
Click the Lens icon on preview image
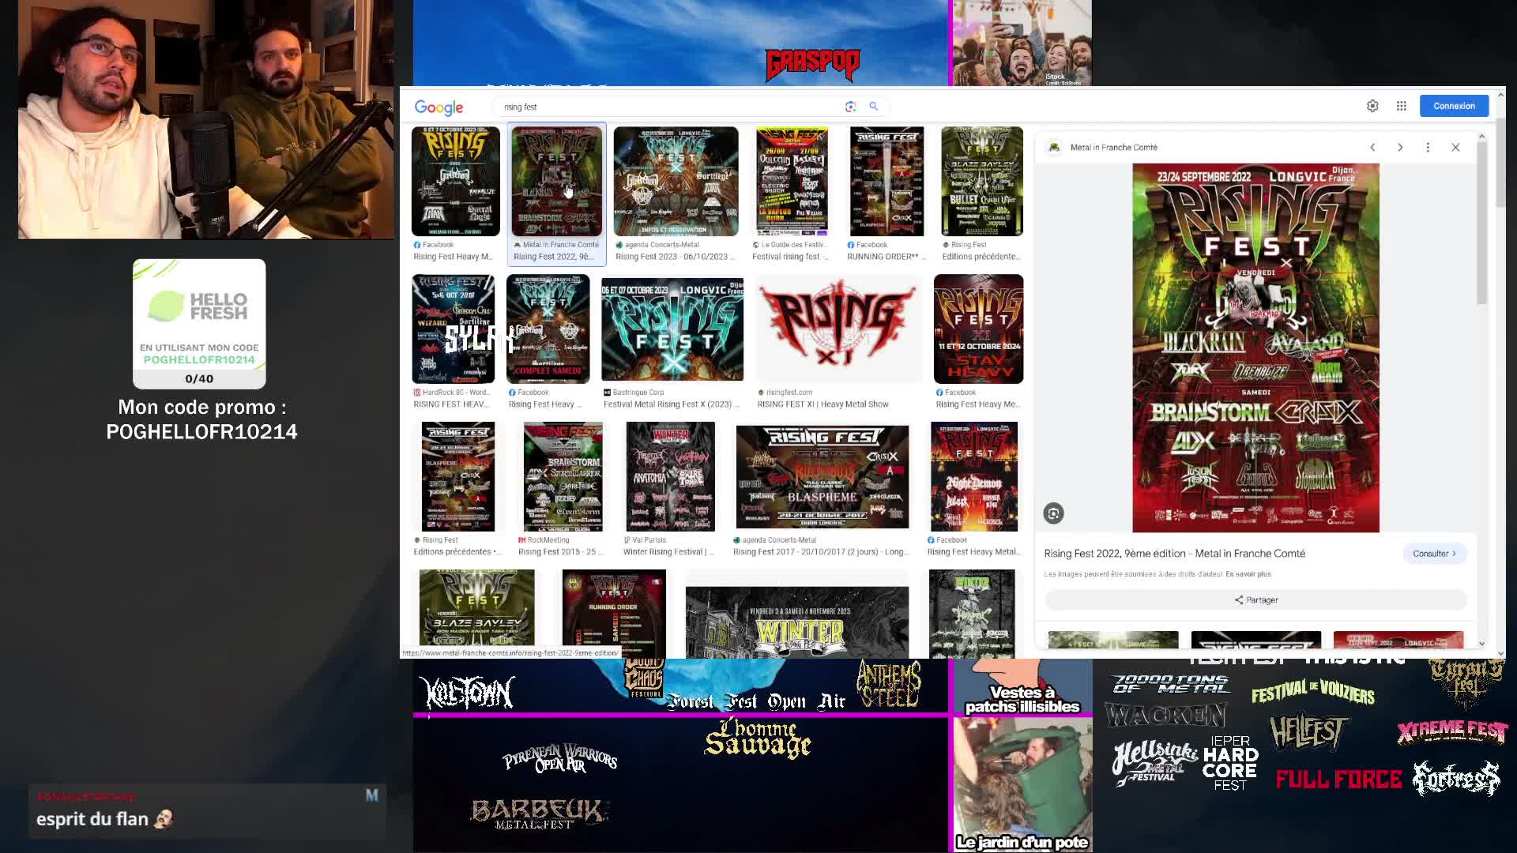(1053, 513)
